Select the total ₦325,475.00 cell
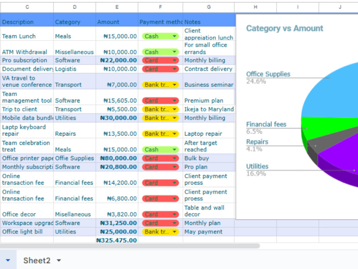The width and height of the screenshot is (358, 269). point(117,240)
